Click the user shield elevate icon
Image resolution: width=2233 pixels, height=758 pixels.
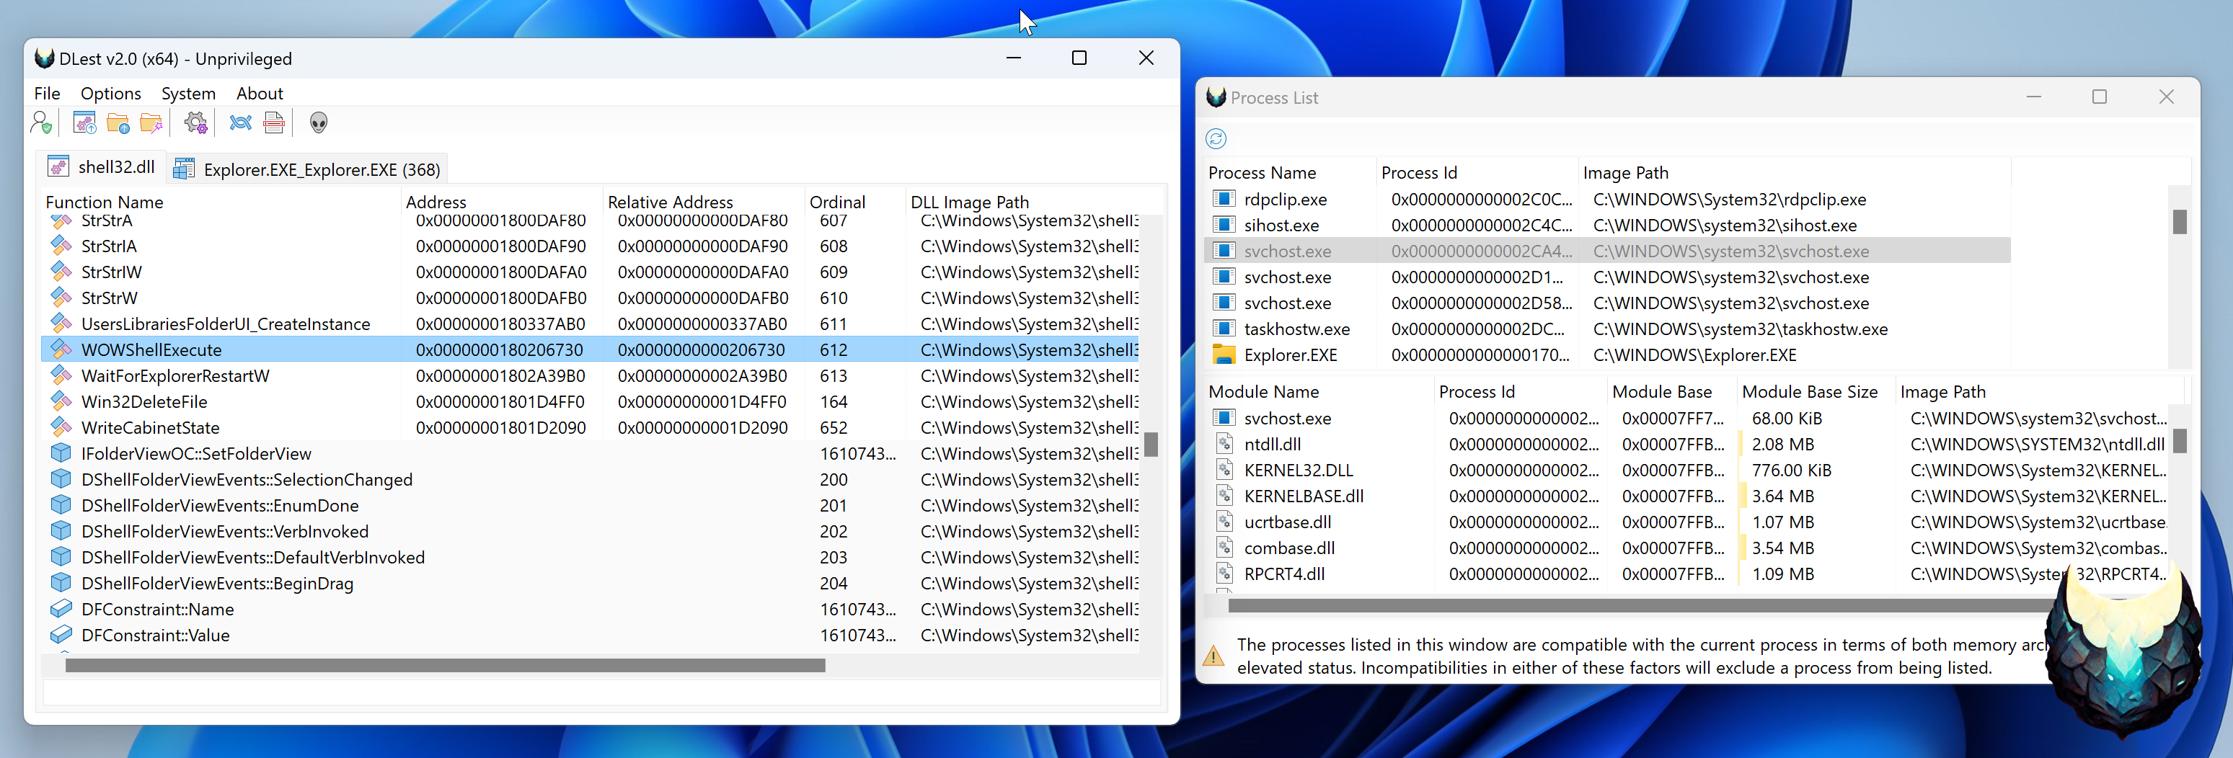coord(41,123)
